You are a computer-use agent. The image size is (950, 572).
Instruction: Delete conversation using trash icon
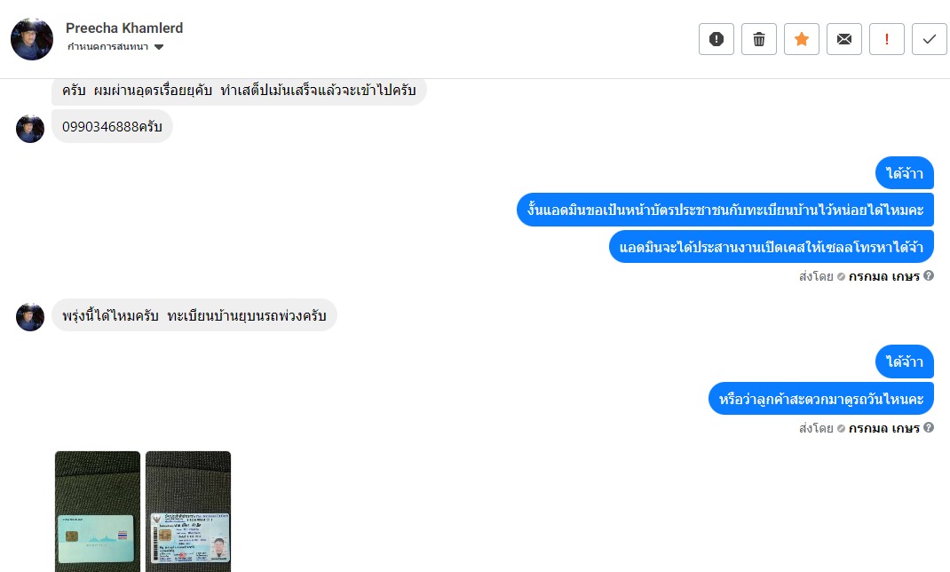[x=758, y=39]
